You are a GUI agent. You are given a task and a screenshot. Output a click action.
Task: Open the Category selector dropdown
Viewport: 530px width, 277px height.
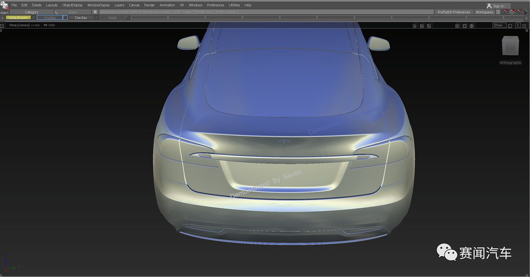click(x=32, y=12)
